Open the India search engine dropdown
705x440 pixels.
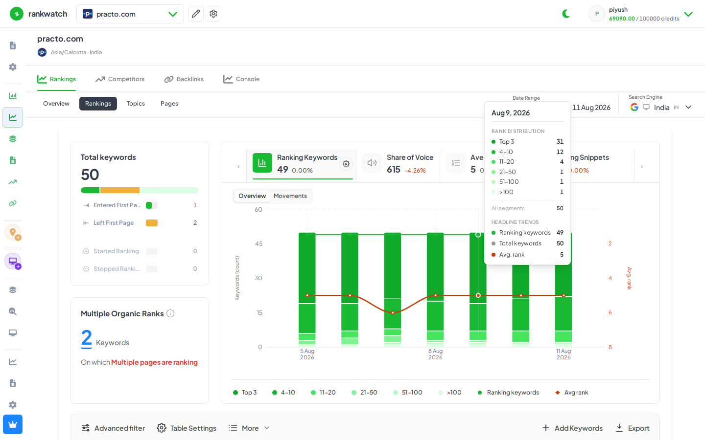[x=661, y=108]
